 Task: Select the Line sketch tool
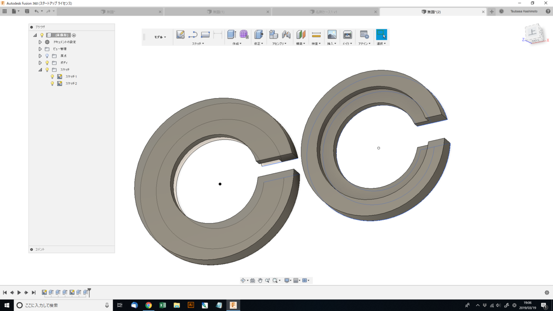point(193,35)
